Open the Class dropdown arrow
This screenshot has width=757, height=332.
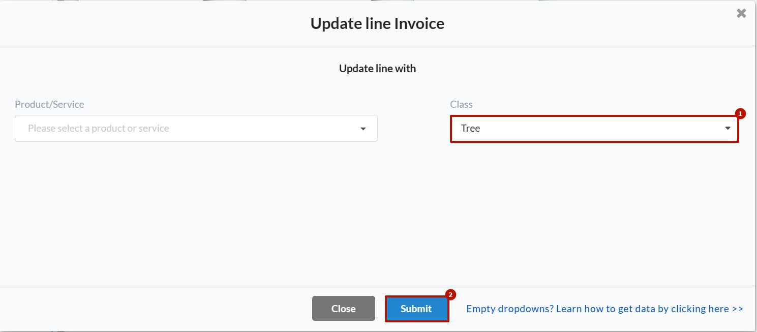[728, 129]
